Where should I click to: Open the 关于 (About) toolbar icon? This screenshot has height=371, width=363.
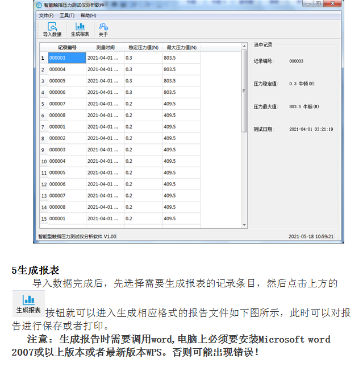pos(103,29)
